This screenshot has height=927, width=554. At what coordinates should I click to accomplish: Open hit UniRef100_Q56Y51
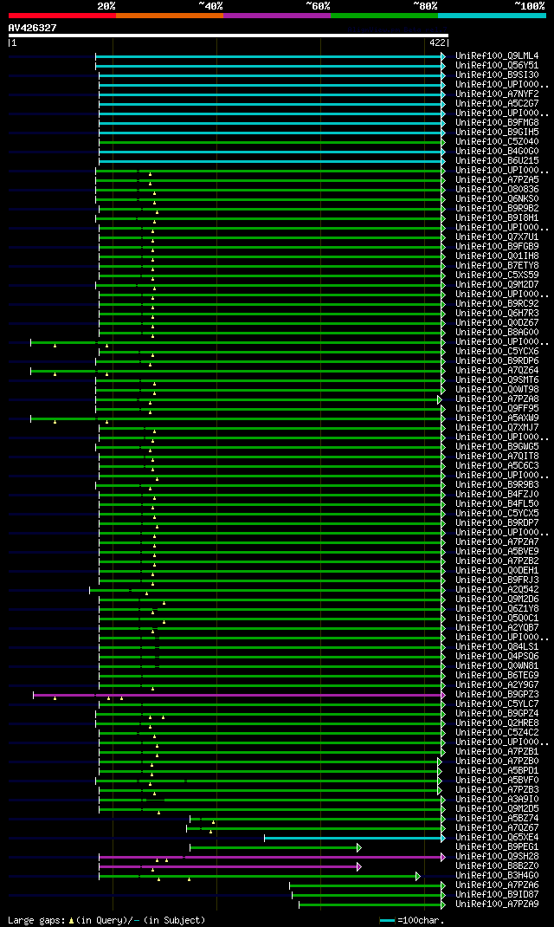497,66
